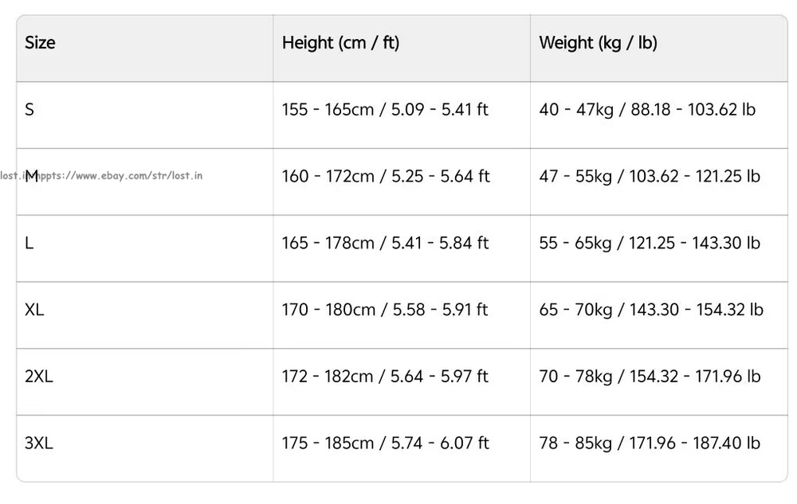Click the 47 - 55kg weight cell

pyautogui.click(x=649, y=176)
